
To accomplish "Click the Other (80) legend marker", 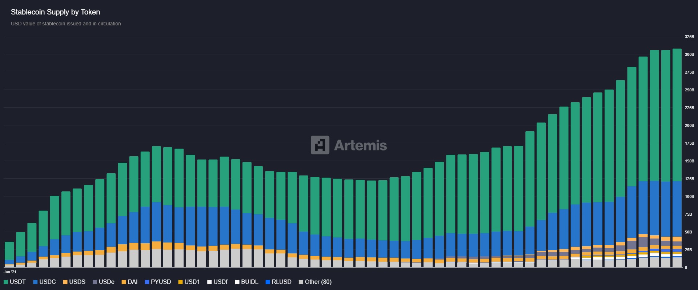I will click(x=301, y=282).
